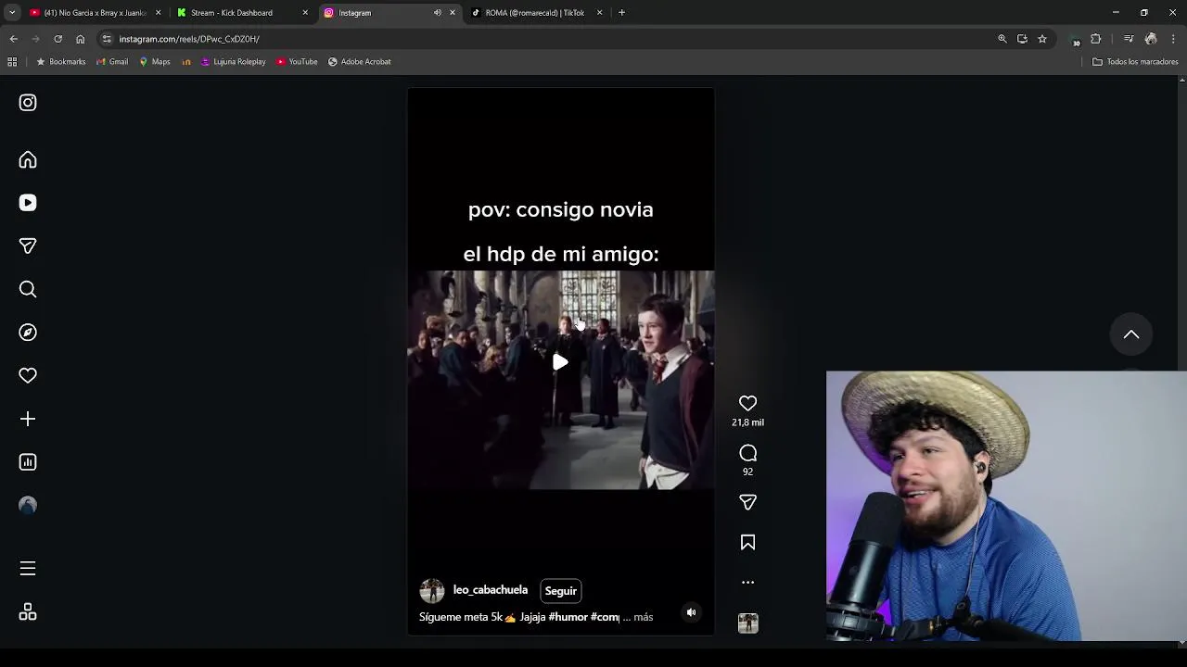
Task: Share the reel with the paper-plane icon
Action: click(747, 502)
